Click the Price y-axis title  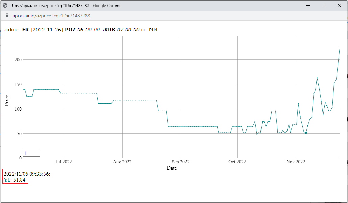coord(7,100)
